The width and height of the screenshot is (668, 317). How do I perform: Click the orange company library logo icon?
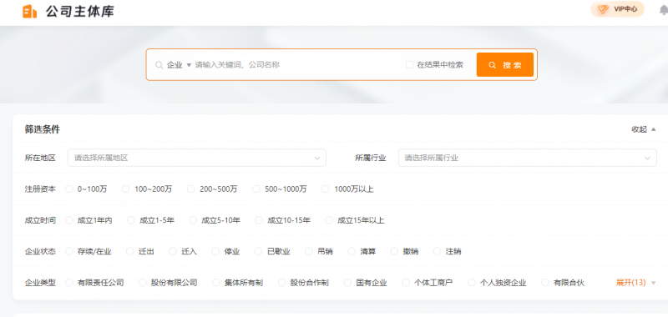point(30,12)
